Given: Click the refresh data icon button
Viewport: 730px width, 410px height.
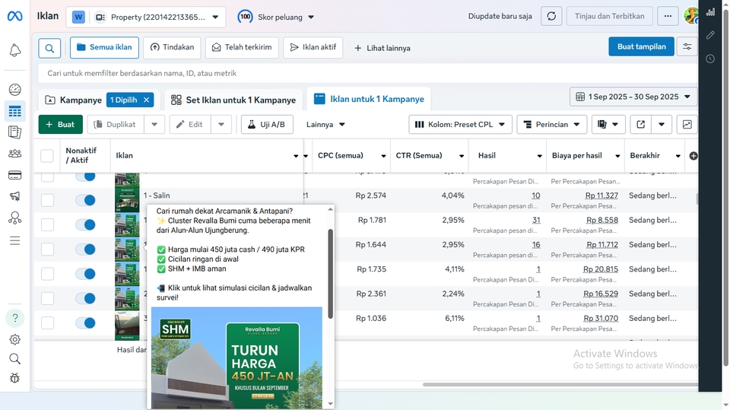Looking at the screenshot, I should click(551, 16).
